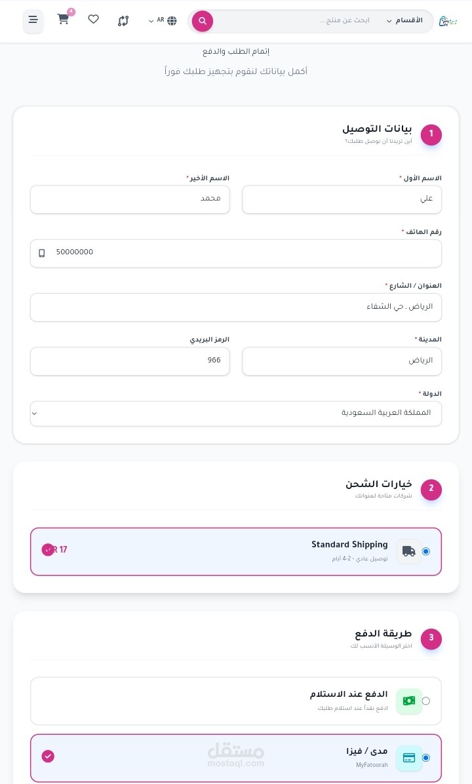This screenshot has height=784, width=472.
Task: Expand the الأقسام categories dropdown
Action: point(404,21)
